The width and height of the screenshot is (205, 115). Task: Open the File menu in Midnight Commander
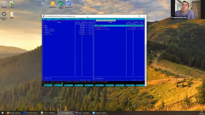53,19
